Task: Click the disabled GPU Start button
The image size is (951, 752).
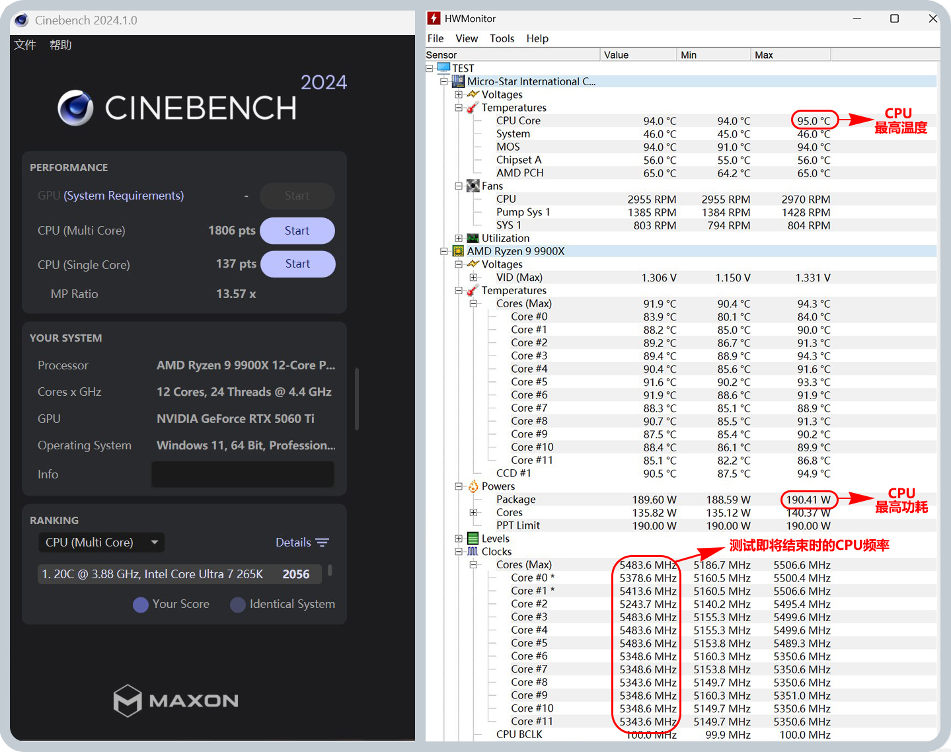Action: 297,196
